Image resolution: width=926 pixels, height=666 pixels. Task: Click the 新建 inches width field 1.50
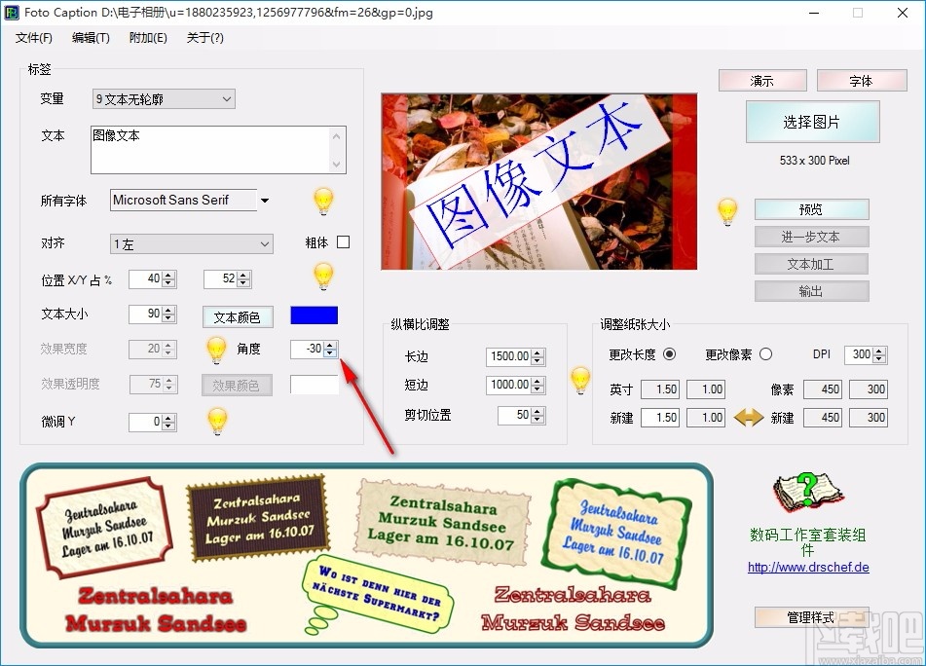pos(659,418)
